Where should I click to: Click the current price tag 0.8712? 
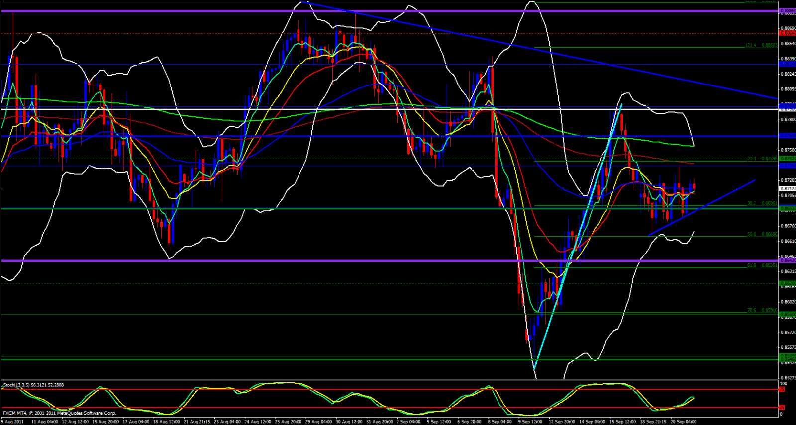tap(787, 189)
